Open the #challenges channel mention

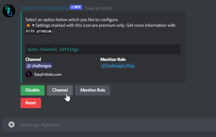click(39, 66)
